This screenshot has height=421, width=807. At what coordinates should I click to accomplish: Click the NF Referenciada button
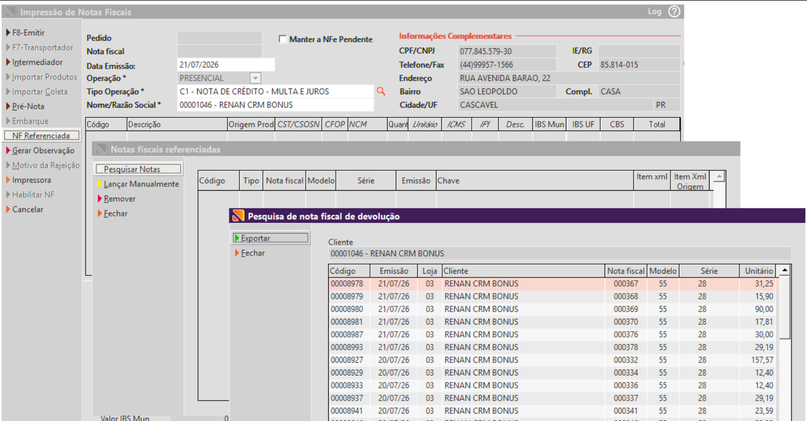41,136
